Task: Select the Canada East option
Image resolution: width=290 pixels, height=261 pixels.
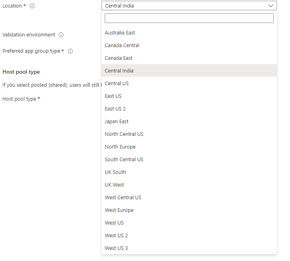Action: pos(118,58)
